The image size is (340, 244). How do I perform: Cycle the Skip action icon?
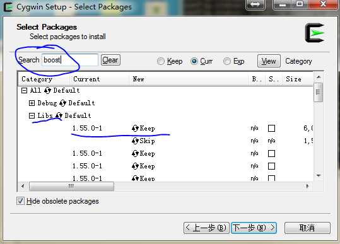(135, 141)
